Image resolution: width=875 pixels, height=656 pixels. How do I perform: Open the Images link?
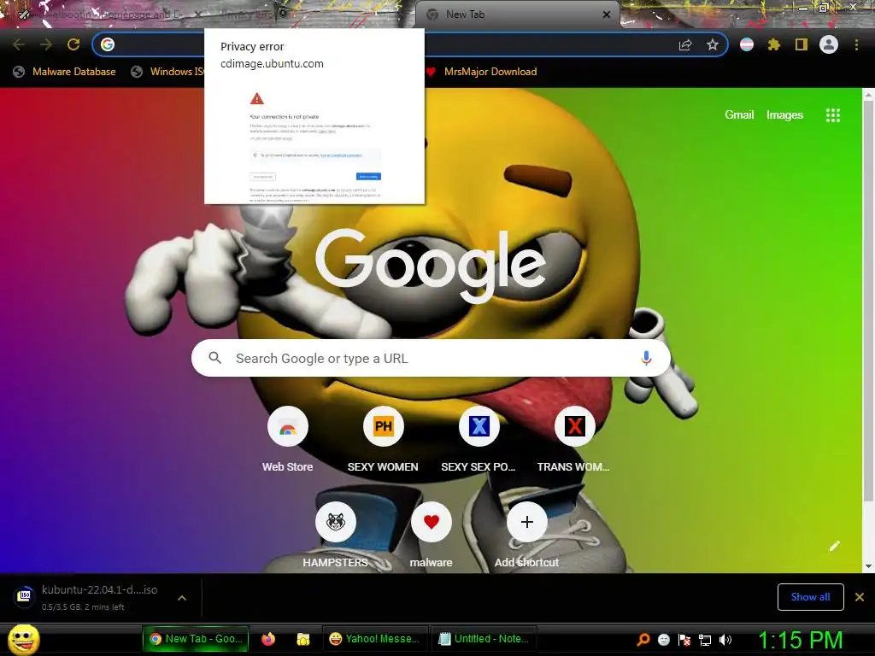point(784,115)
